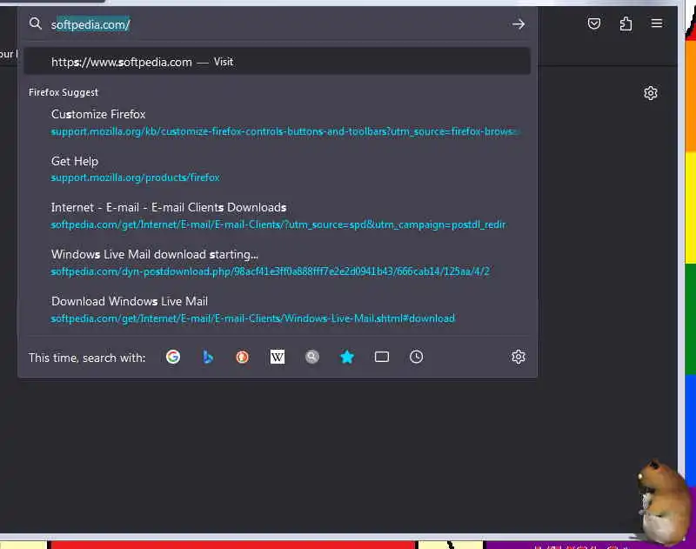This screenshot has width=696, height=549.
Task: Open Windows-Live-Mail.shtml#download URL
Action: click(x=253, y=318)
